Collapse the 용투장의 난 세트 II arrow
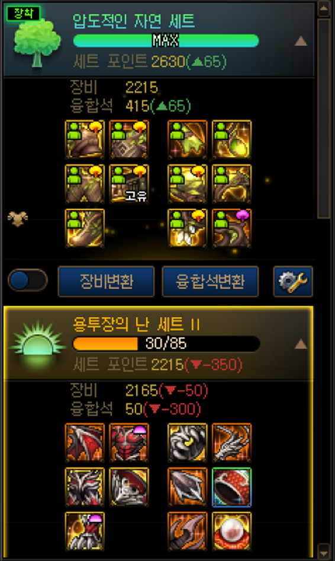 (x=301, y=344)
